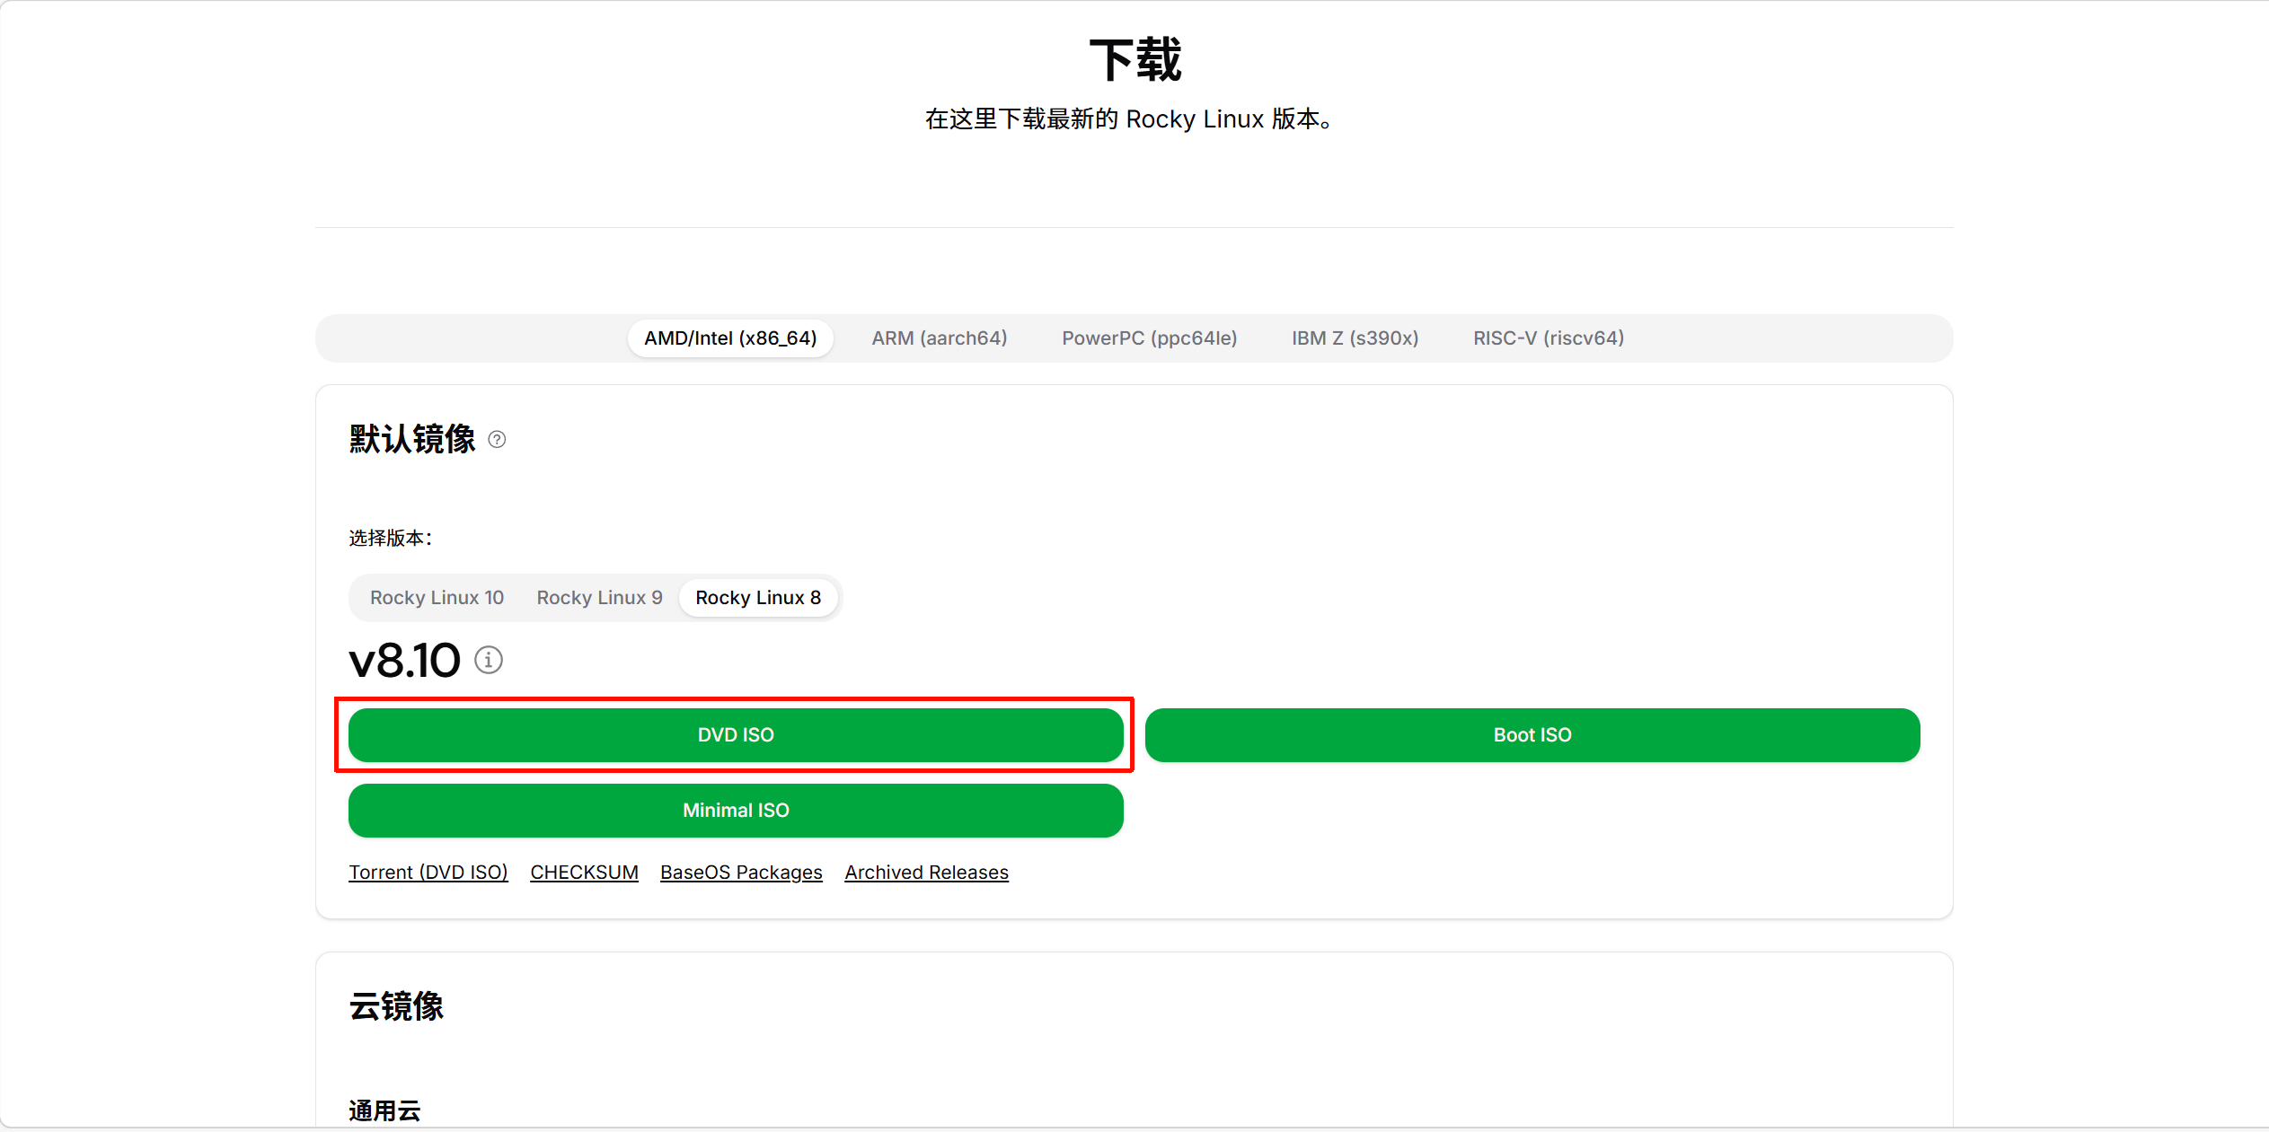This screenshot has width=2269, height=1132.
Task: Click the help icon next to 默认镜像
Action: point(497,440)
